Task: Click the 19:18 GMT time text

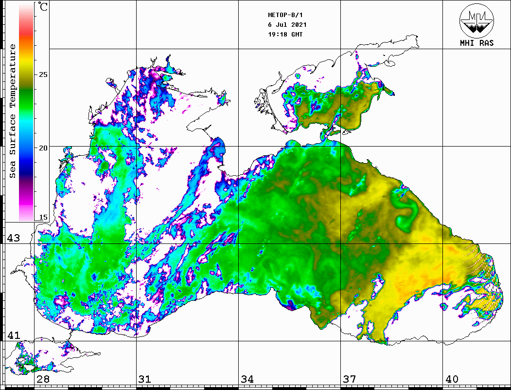Action: tap(285, 34)
